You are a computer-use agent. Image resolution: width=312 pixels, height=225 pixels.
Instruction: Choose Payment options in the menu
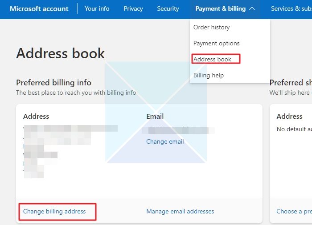pos(216,43)
